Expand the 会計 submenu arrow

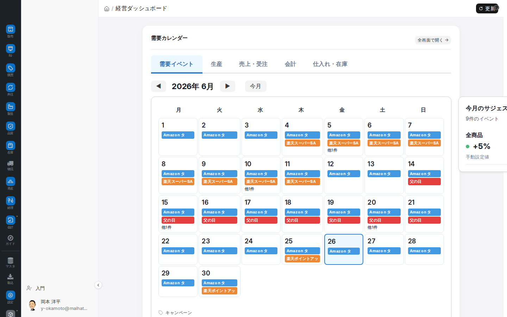[17, 216]
